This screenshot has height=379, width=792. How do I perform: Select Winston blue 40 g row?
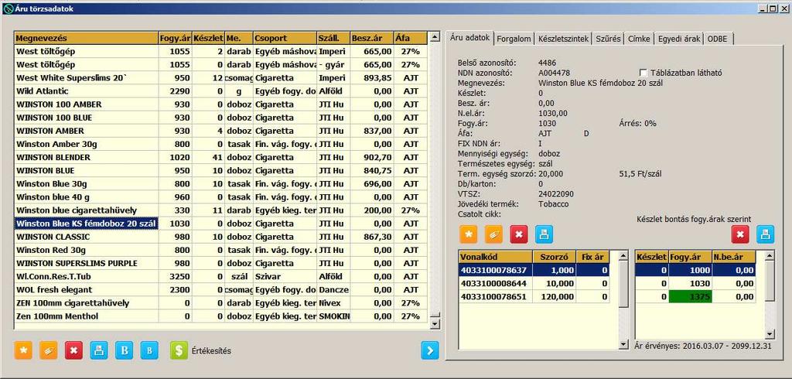(221, 197)
